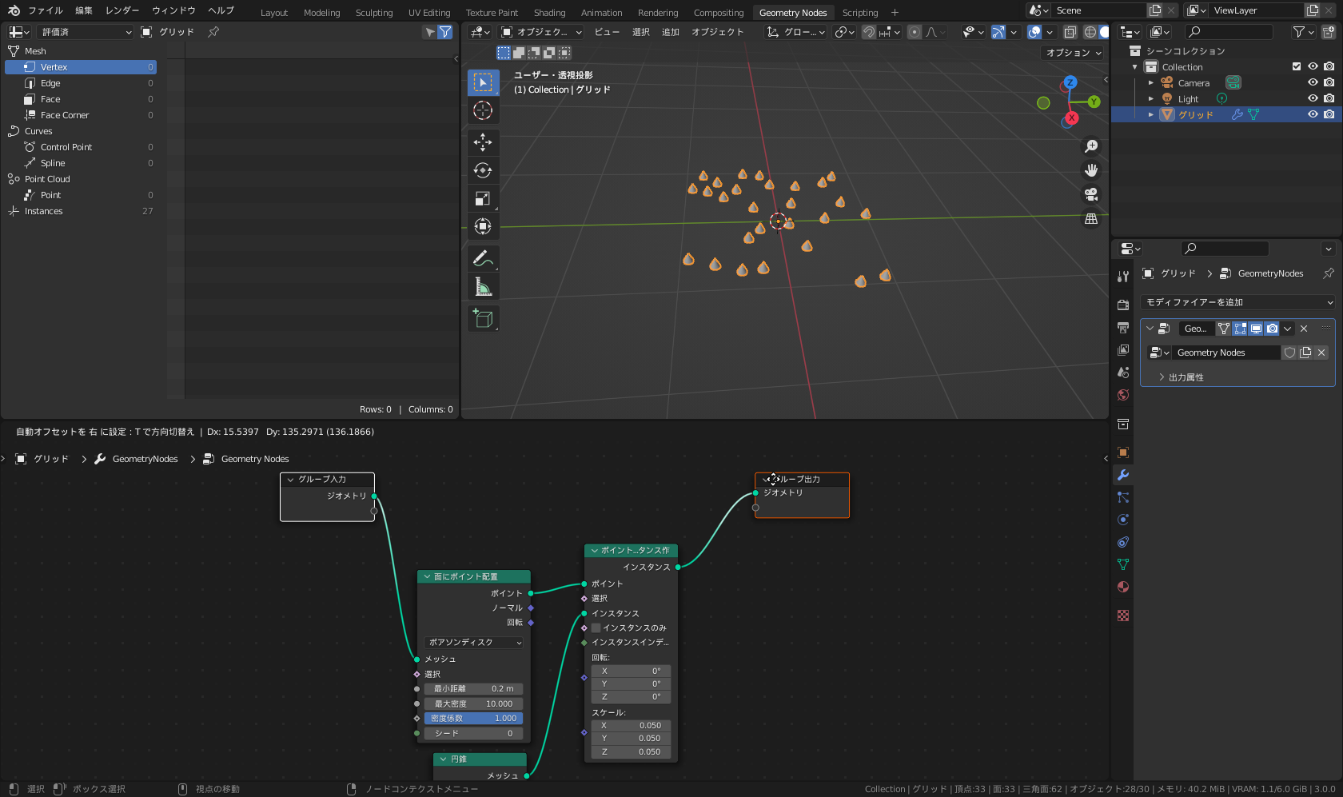
Task: Uncheck the Collection exclude checkbox
Action: 1297,66
